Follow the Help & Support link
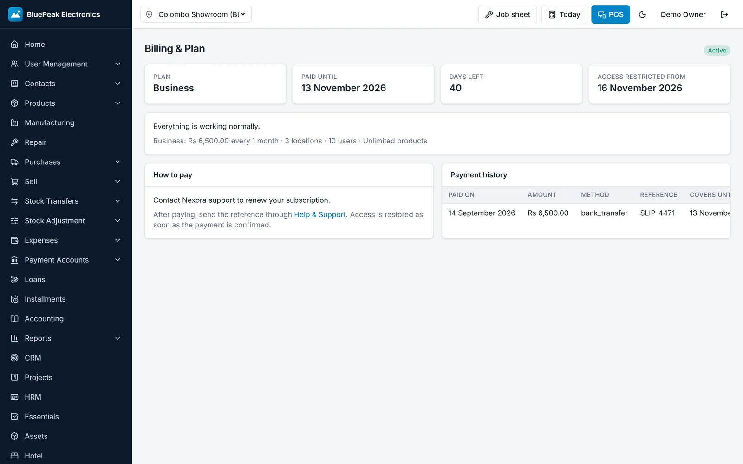Viewport: 743px width, 464px height. [x=320, y=214]
